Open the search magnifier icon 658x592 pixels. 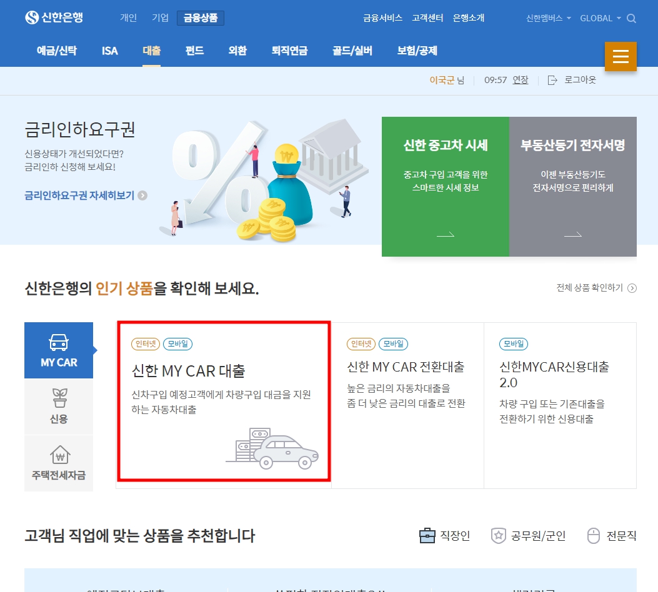(631, 19)
